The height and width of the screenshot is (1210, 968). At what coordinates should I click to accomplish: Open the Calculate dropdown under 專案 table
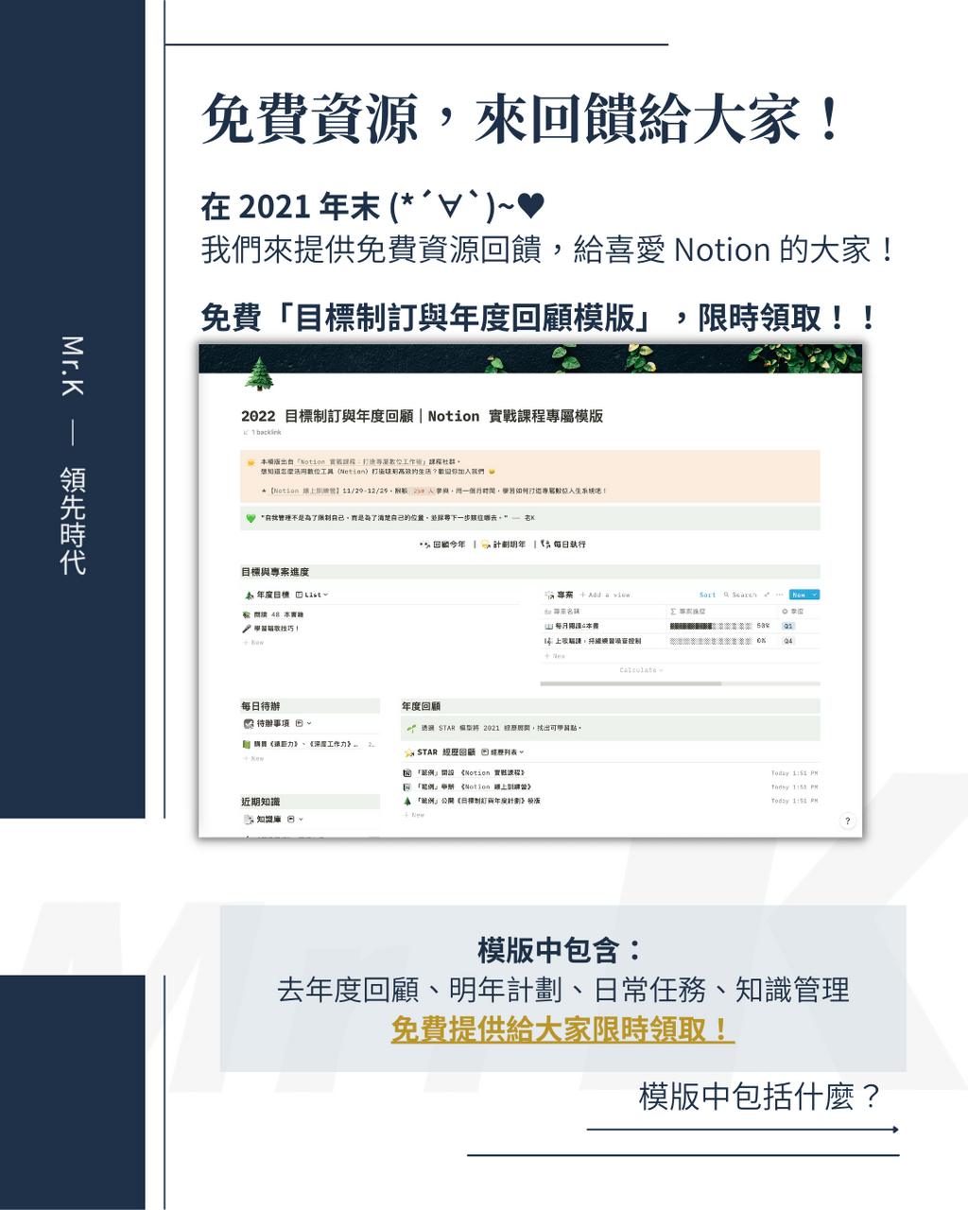641,670
